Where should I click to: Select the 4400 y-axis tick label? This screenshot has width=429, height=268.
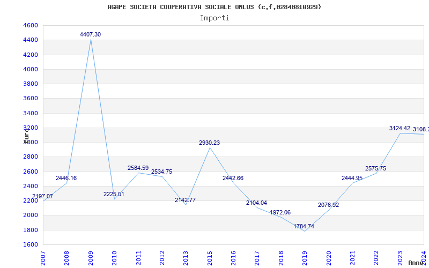tap(29, 40)
